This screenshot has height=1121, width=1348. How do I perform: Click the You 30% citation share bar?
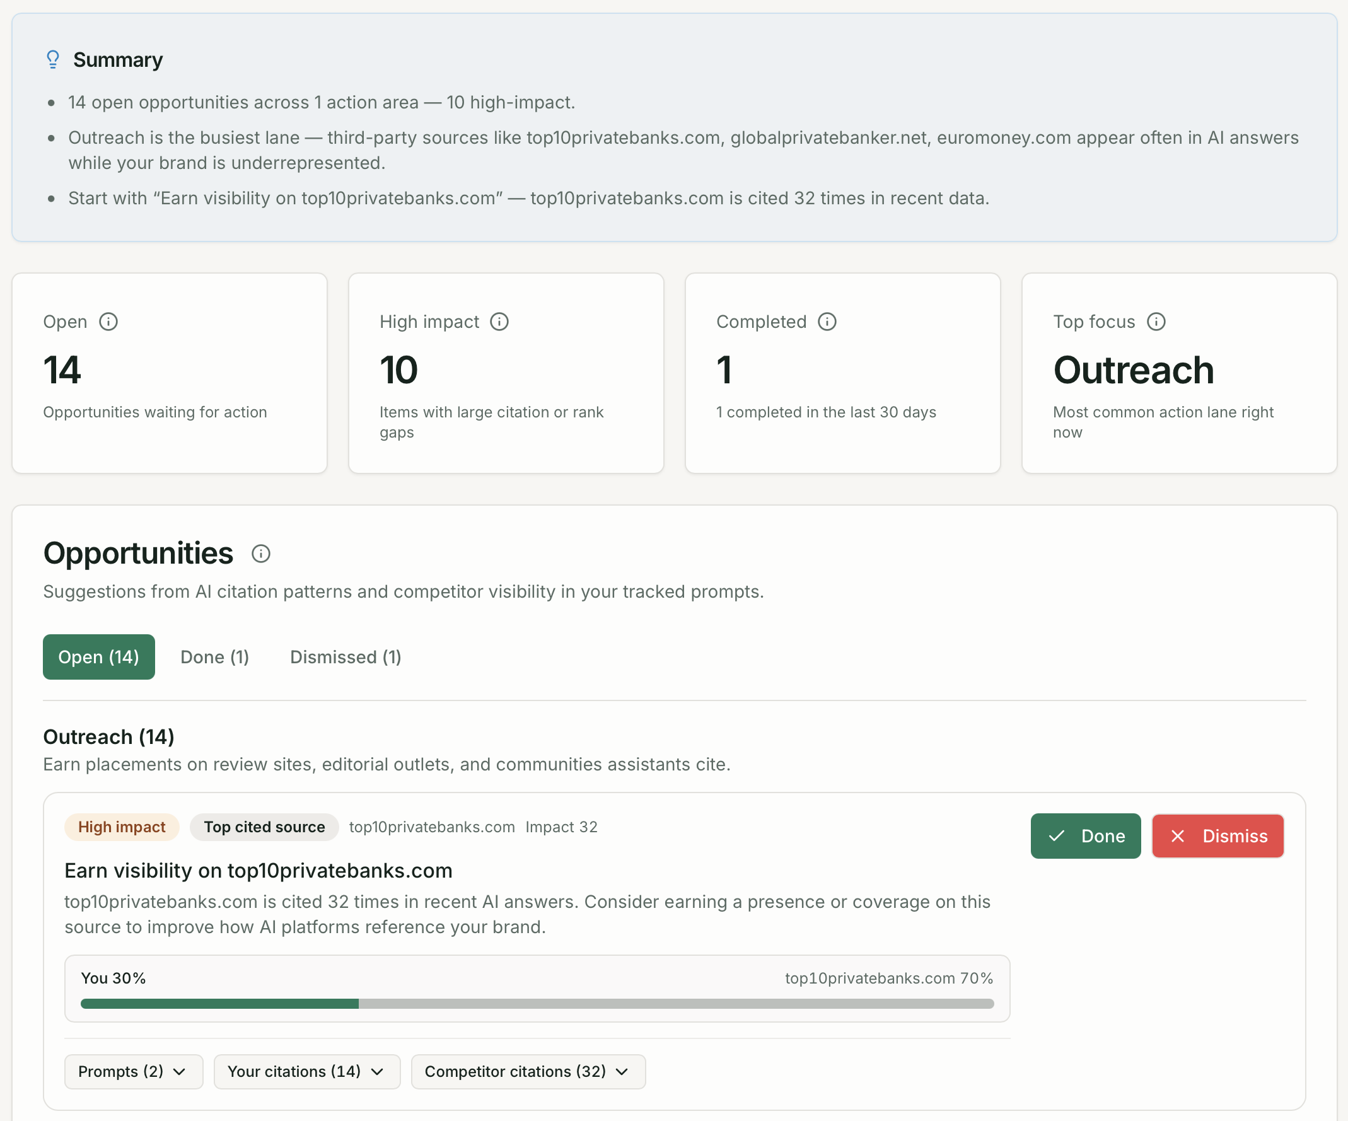point(537,1004)
